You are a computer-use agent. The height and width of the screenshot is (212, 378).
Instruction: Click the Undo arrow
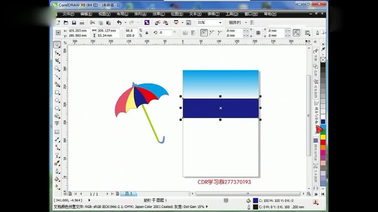pos(120,22)
